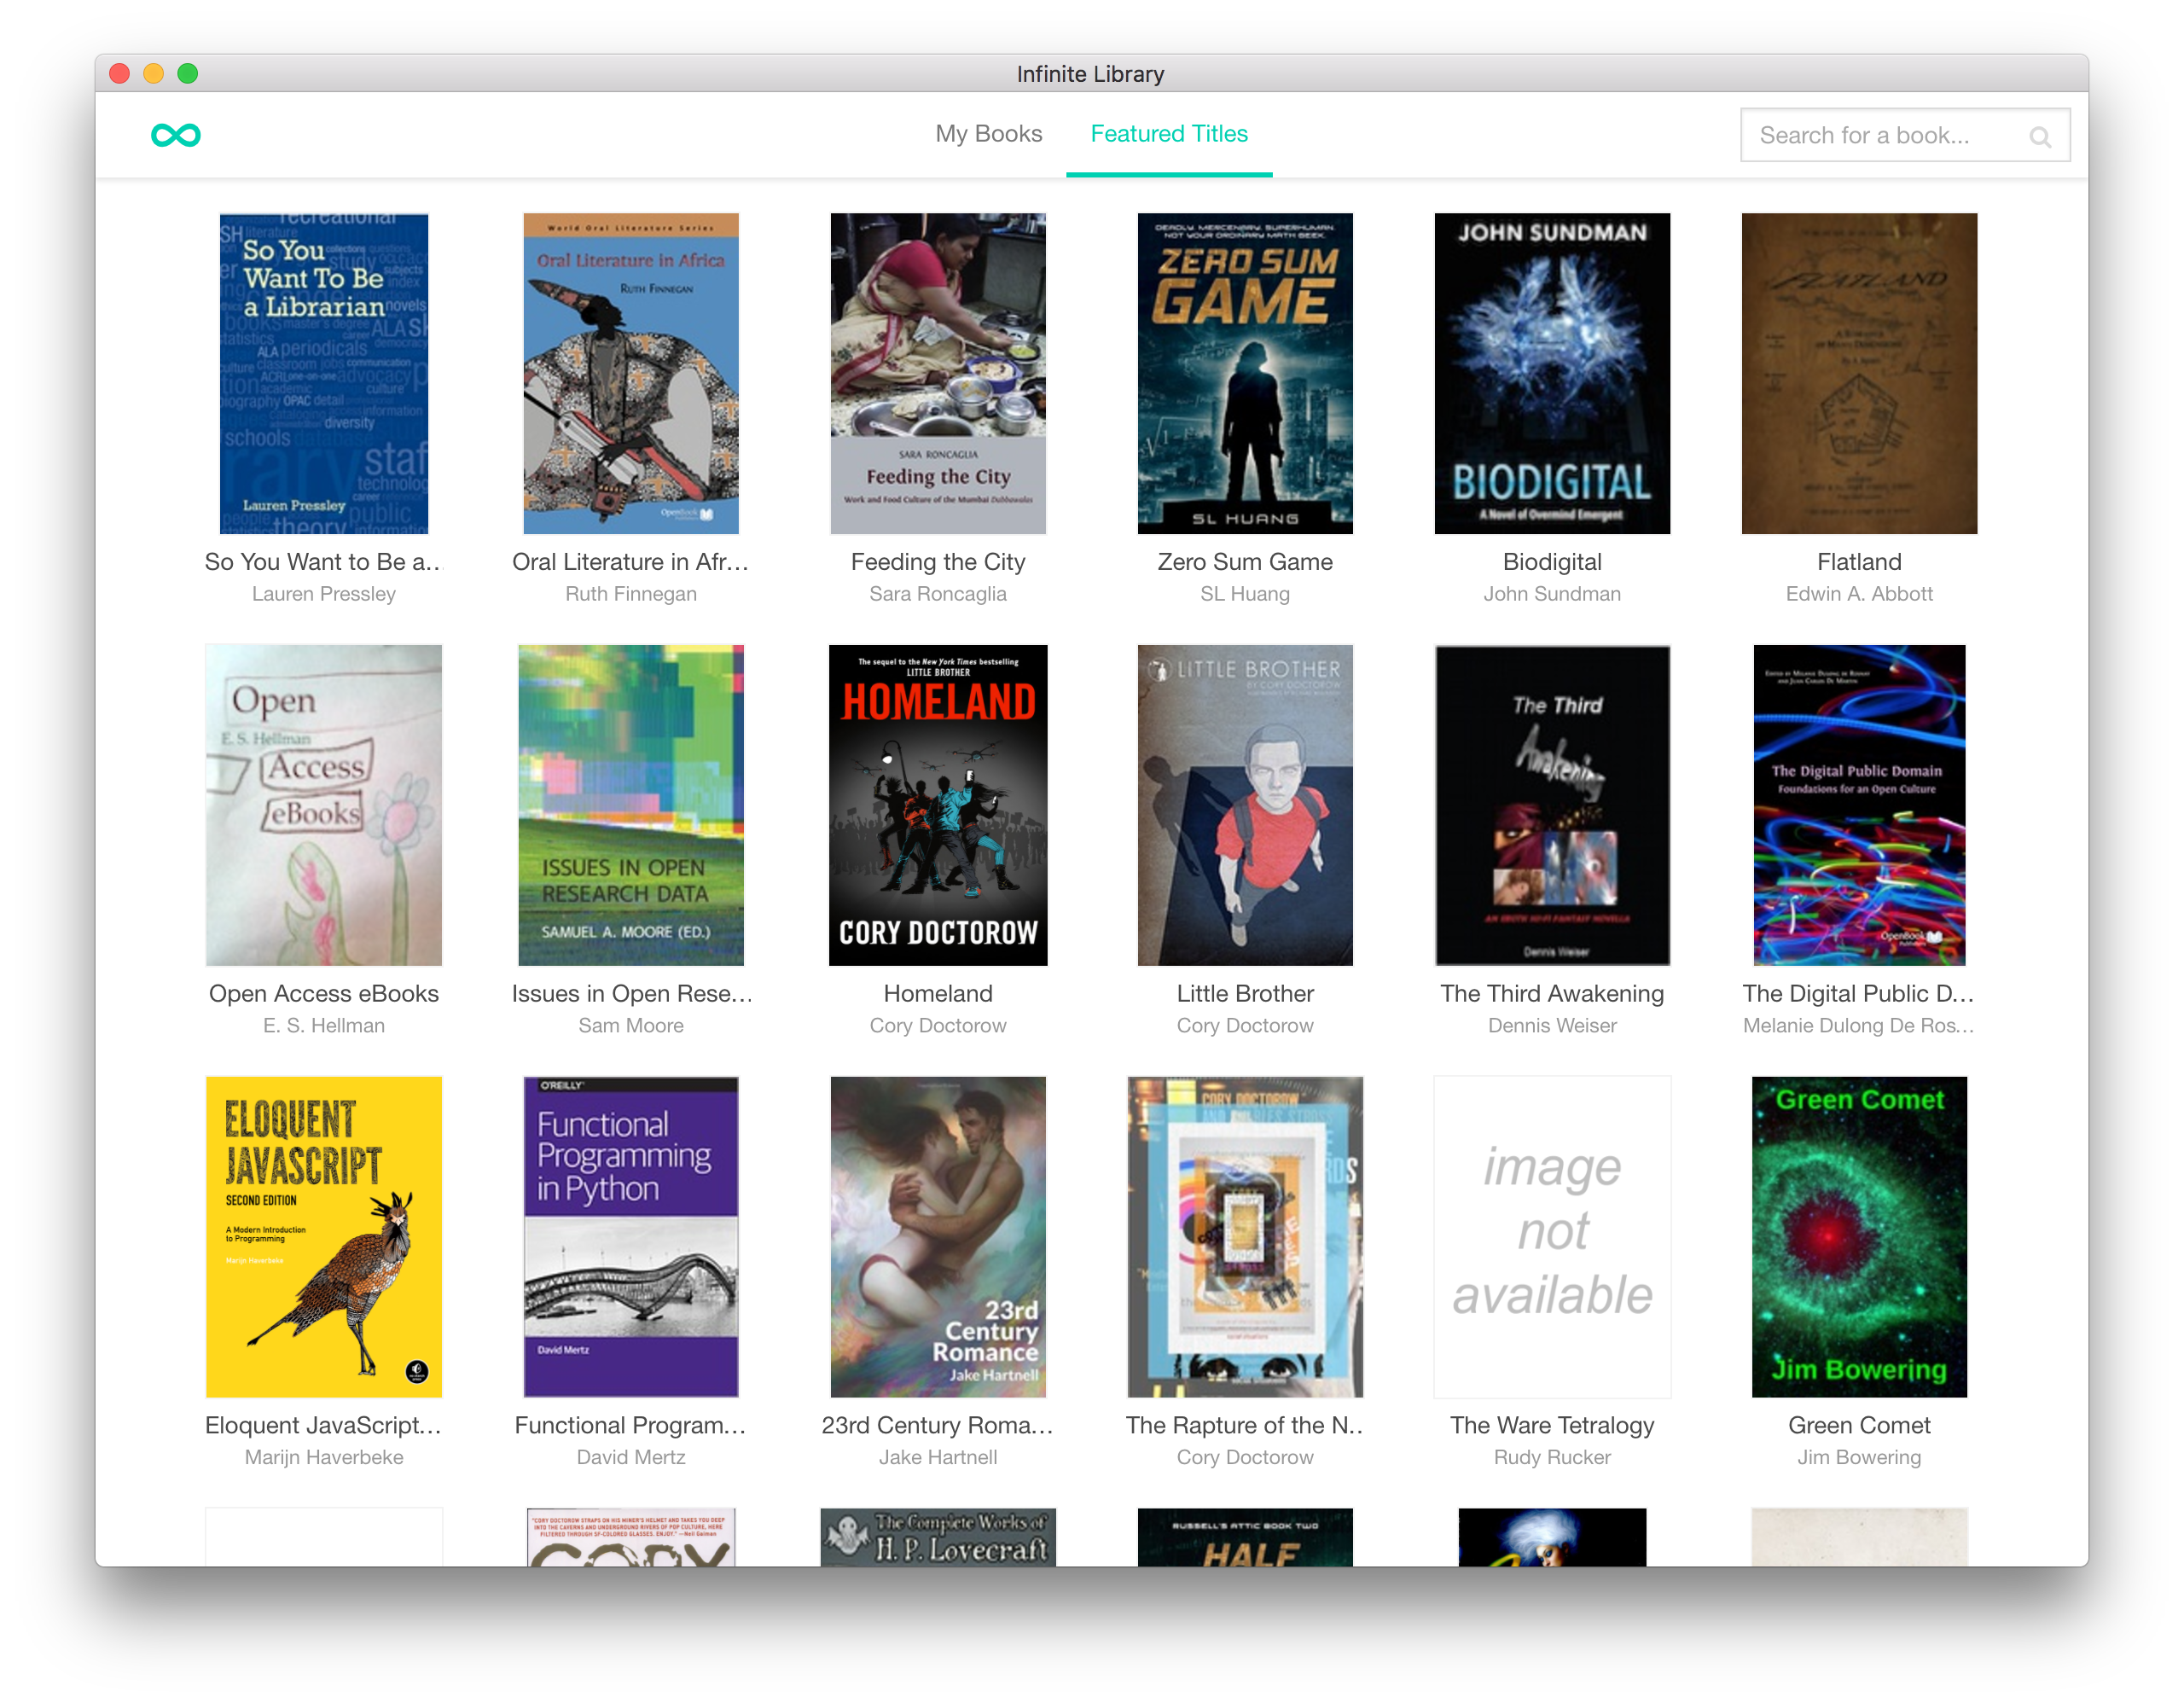
Task: Switch to the My Books tab
Action: (x=988, y=134)
